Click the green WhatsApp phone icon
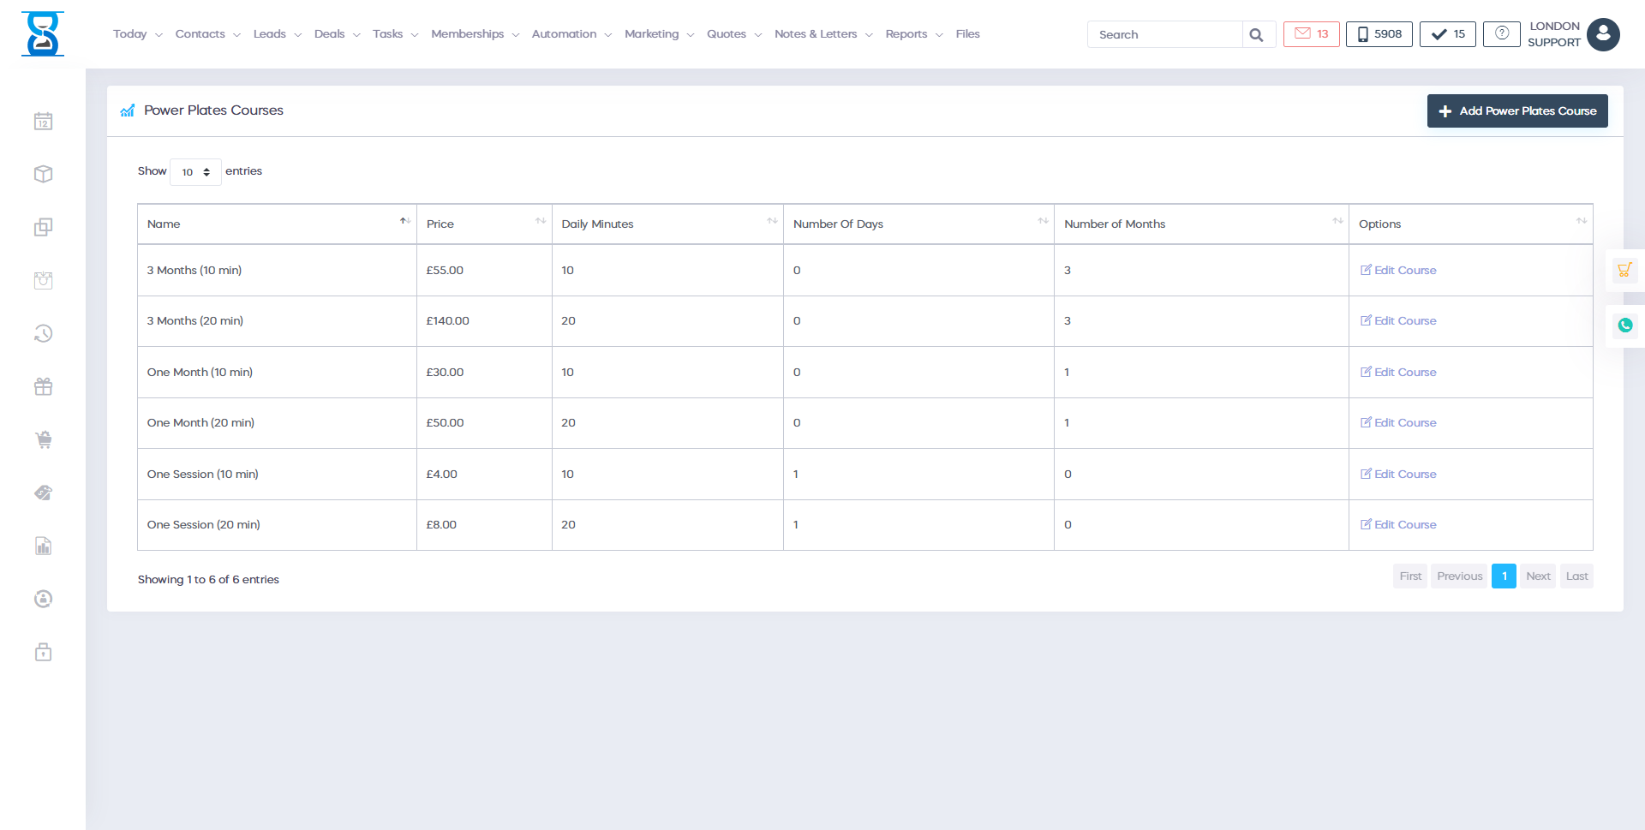Screen dimensions: 1645x830 (1624, 325)
